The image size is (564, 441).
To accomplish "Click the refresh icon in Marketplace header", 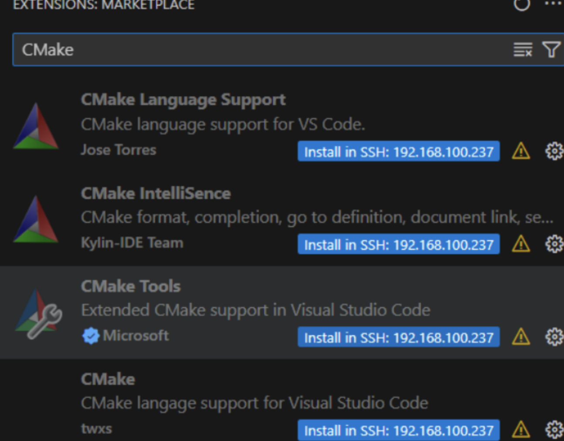I will tap(522, 5).
